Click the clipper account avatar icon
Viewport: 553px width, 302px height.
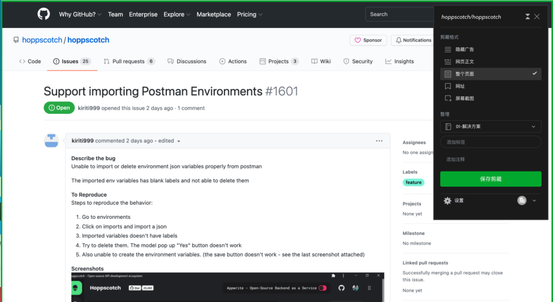[x=522, y=200]
